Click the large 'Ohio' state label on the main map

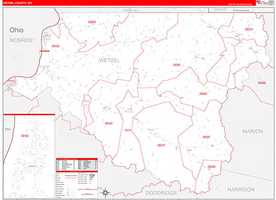17,30
